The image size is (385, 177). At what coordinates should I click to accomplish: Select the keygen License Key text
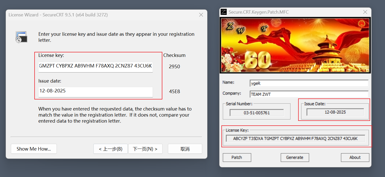tap(295, 138)
